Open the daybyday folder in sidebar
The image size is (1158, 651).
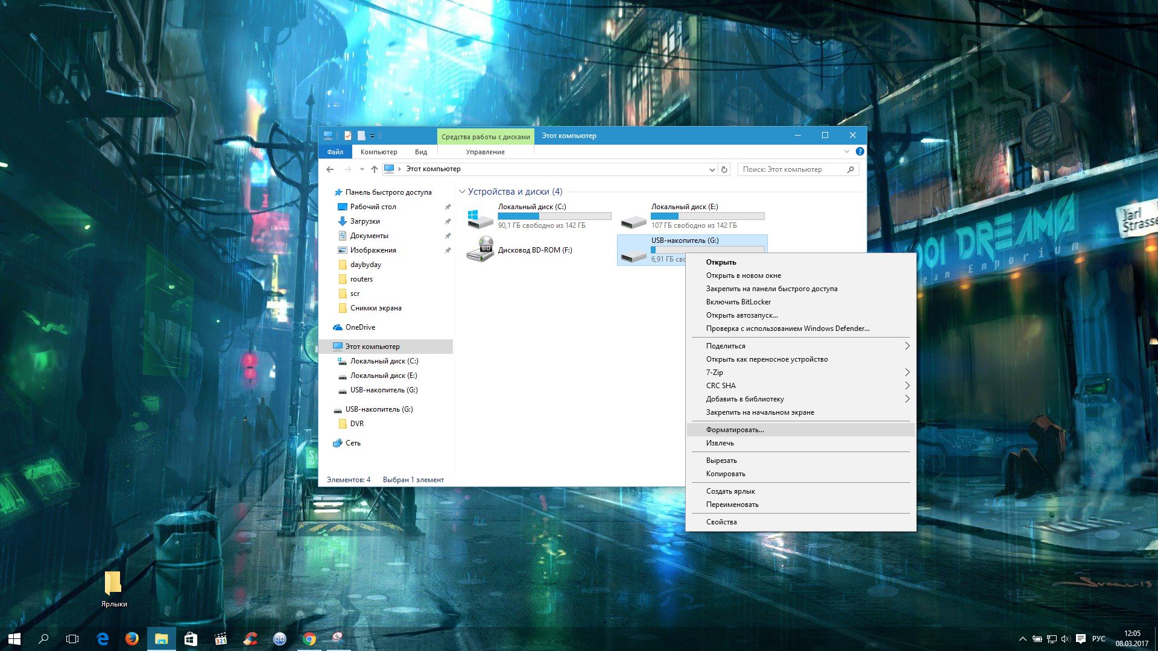pos(365,265)
